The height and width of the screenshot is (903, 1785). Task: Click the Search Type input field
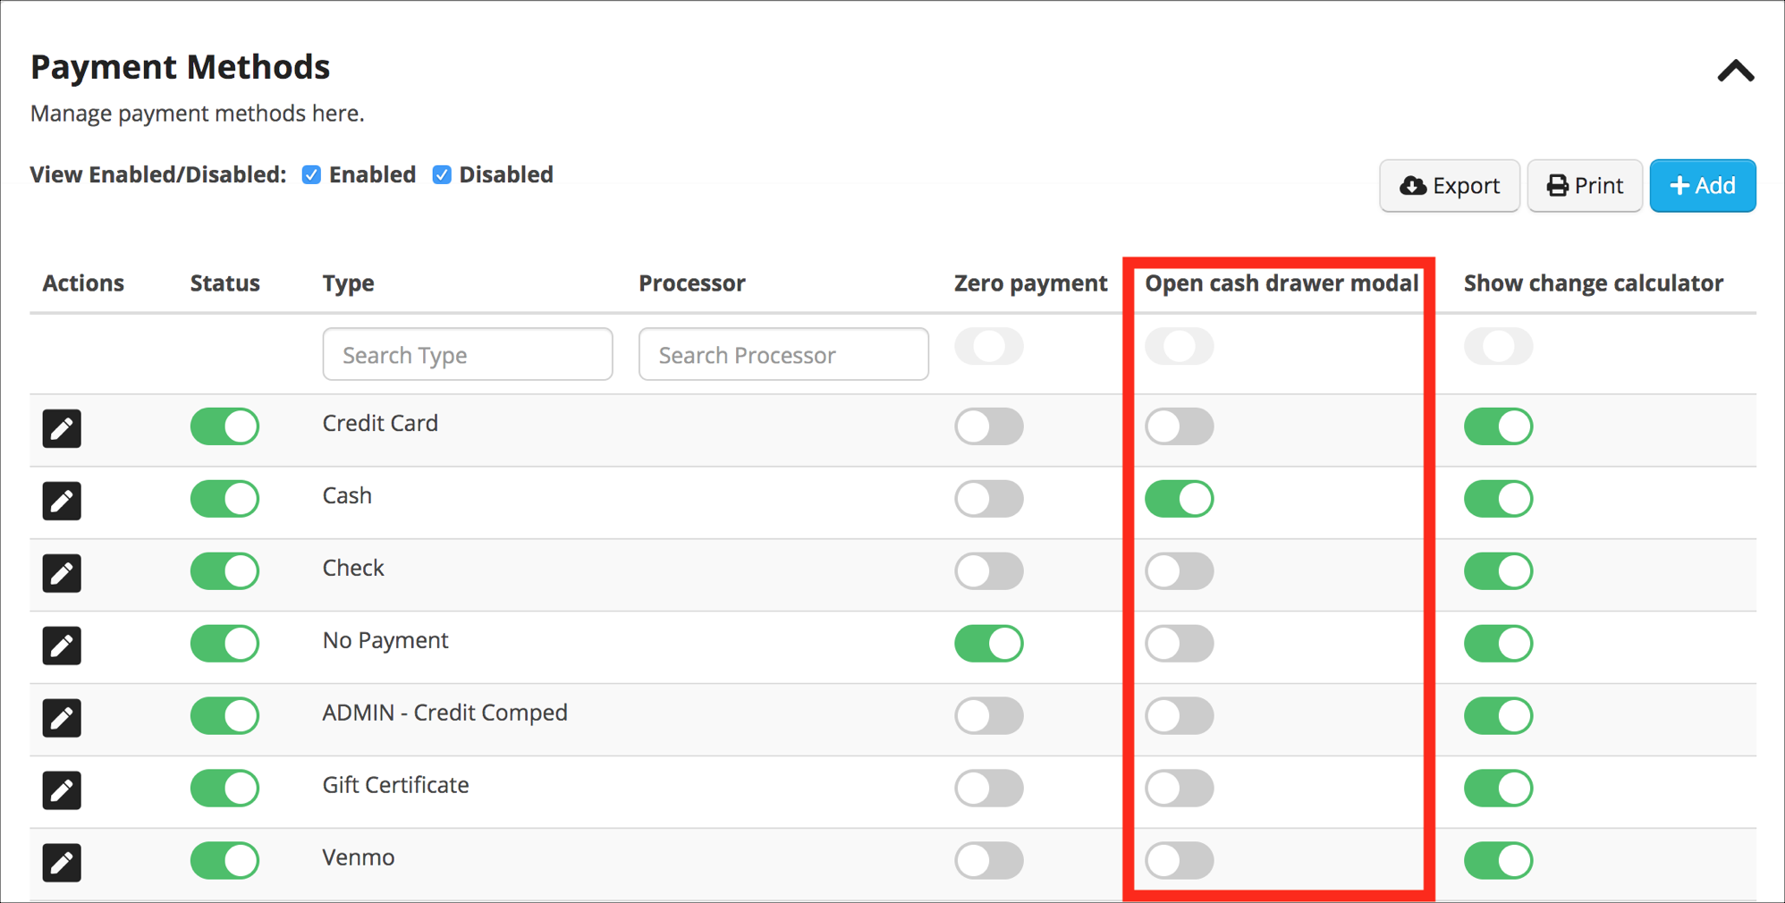point(467,355)
